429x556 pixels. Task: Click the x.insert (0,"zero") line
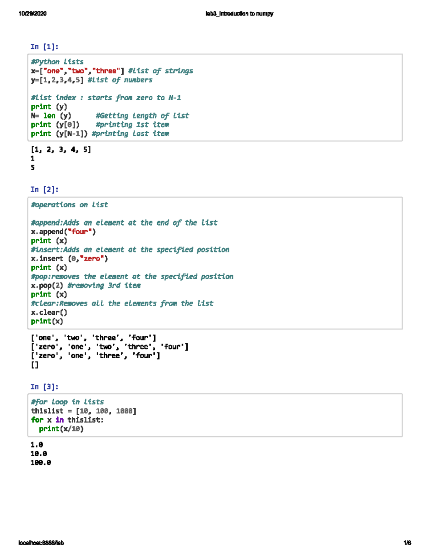[69, 258]
